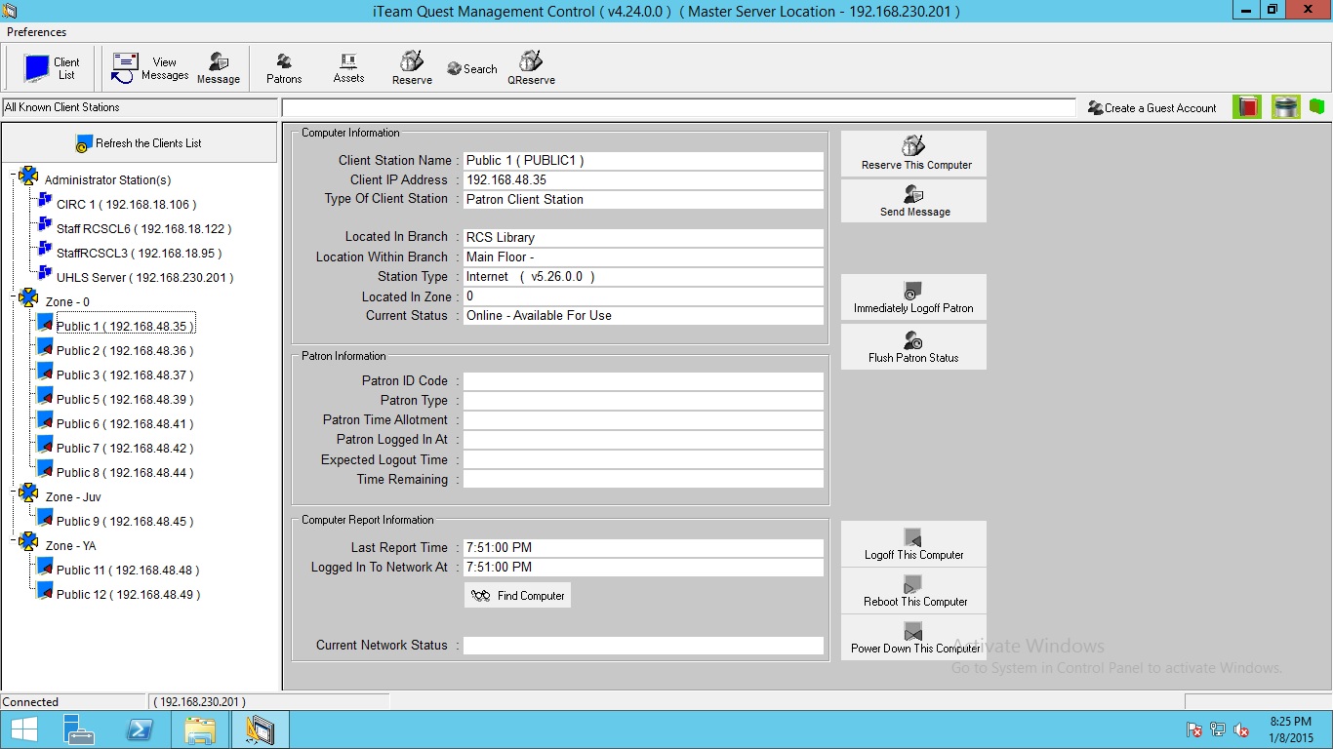Open the Assets toolbar icon
1333x749 pixels.
pyautogui.click(x=348, y=68)
